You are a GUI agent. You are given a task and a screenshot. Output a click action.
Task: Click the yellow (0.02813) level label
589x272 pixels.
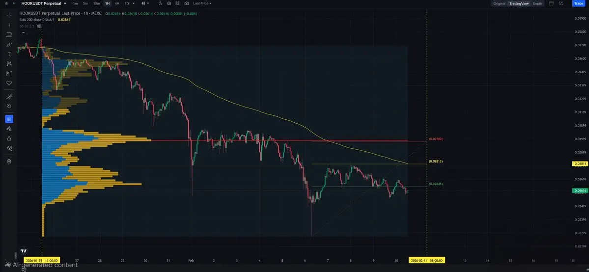point(436,161)
